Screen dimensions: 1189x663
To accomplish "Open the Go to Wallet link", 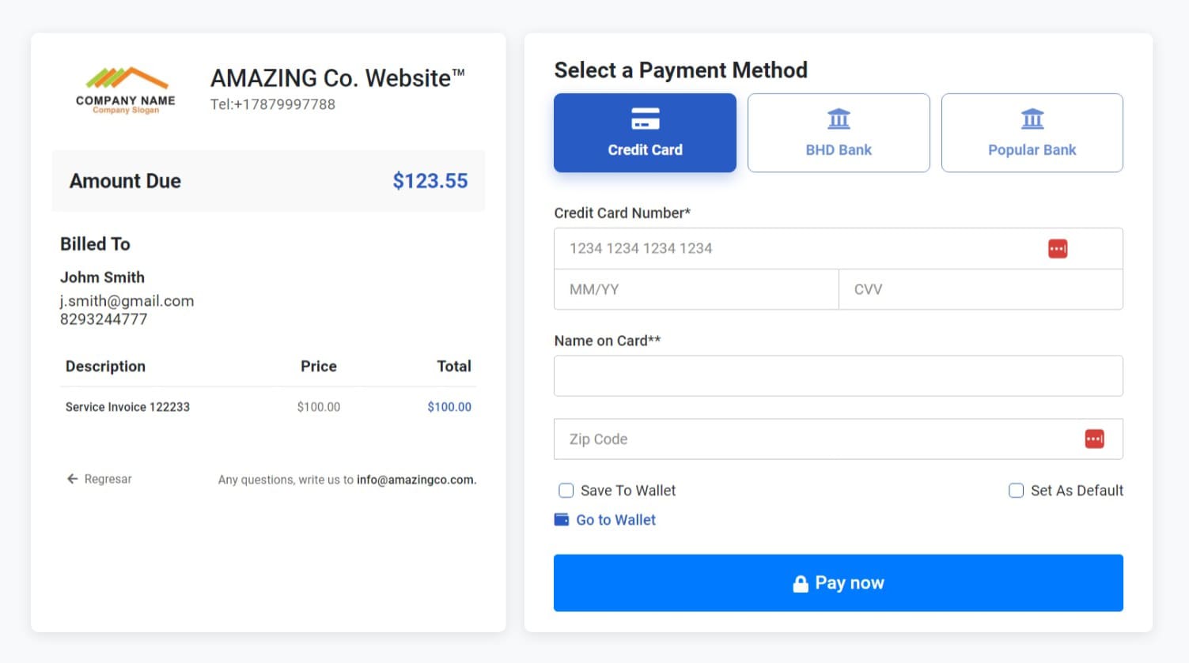I will (615, 520).
